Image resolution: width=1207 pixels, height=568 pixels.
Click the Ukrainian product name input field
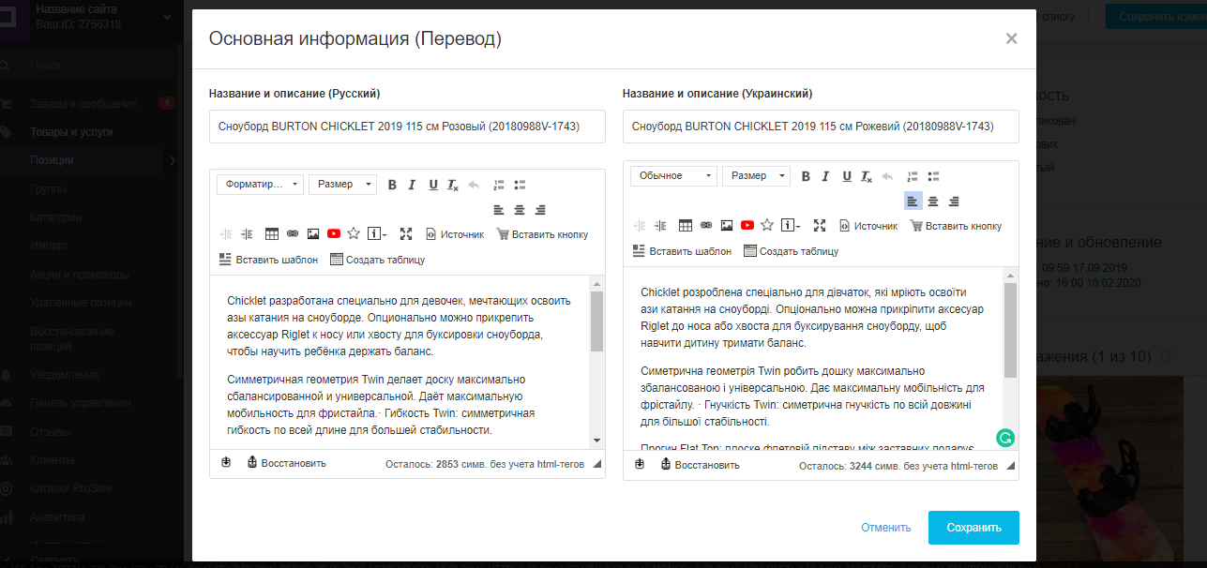pos(821,127)
